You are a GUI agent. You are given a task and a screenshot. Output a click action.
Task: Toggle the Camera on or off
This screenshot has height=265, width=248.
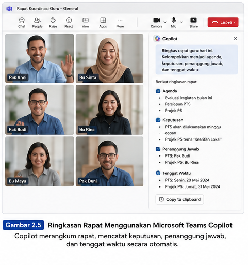click(156, 23)
